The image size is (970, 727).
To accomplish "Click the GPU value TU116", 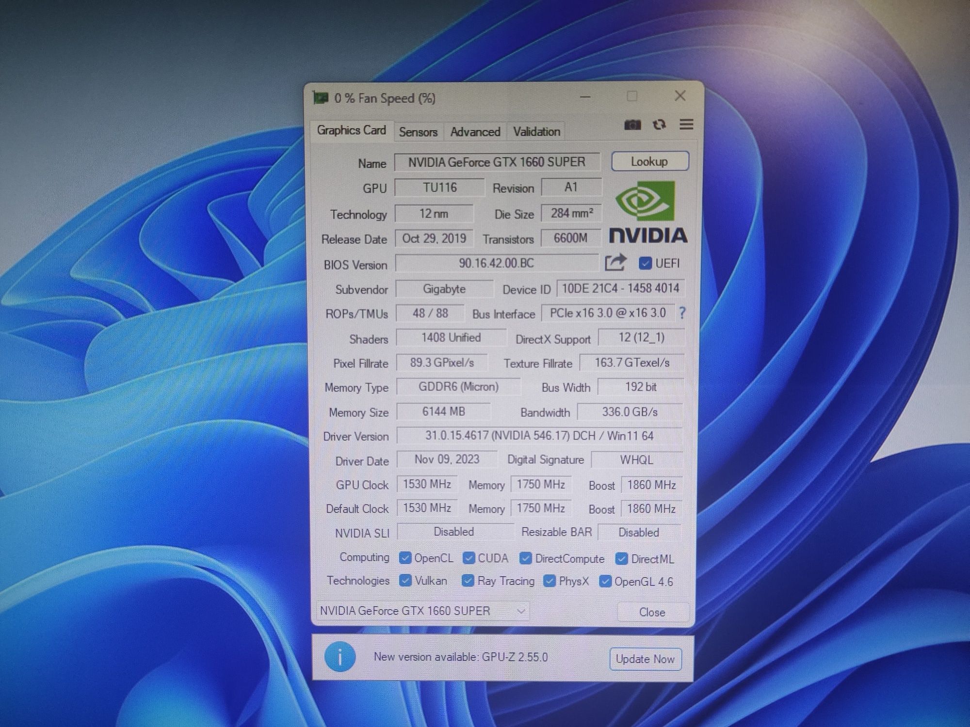I will 439,188.
